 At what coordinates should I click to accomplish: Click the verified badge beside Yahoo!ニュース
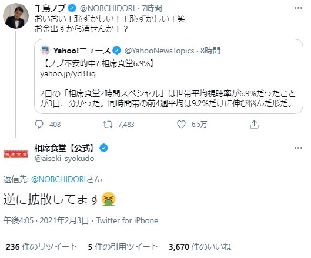click(x=116, y=51)
